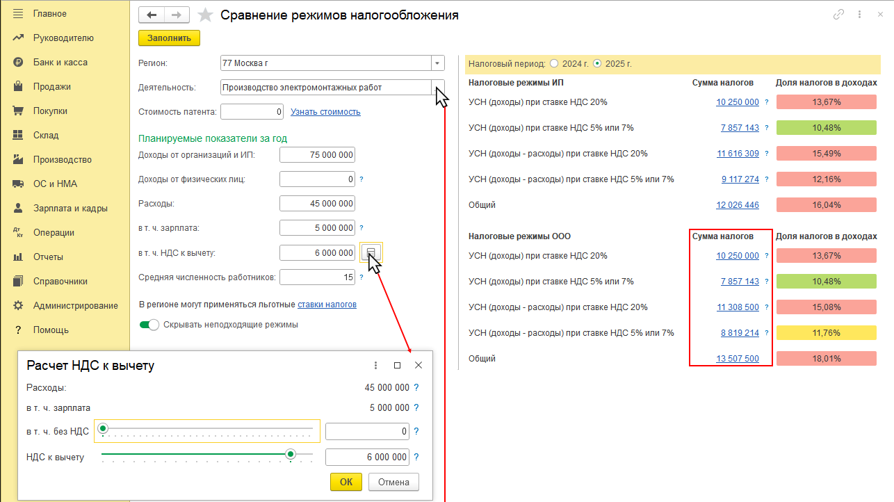The image size is (894, 502).
Task: Select the 2024 tax period
Action: [554, 63]
